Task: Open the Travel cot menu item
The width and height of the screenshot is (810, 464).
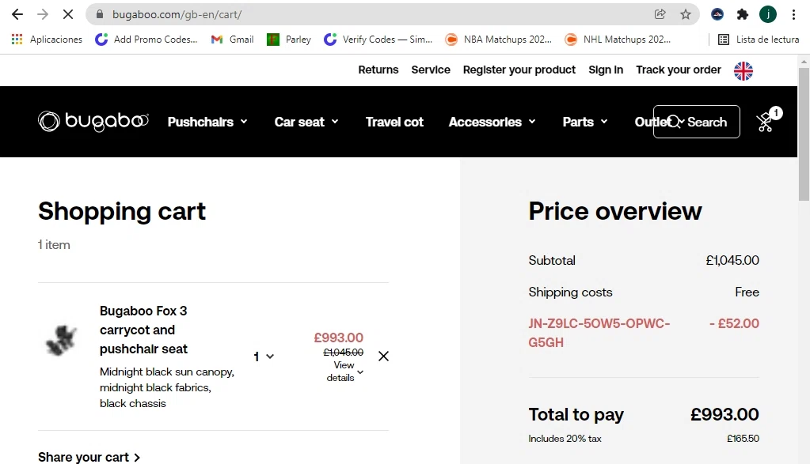Action: click(x=394, y=122)
